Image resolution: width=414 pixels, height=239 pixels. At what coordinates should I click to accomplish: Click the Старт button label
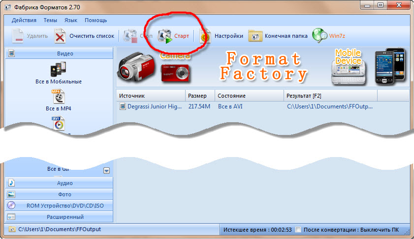182,36
